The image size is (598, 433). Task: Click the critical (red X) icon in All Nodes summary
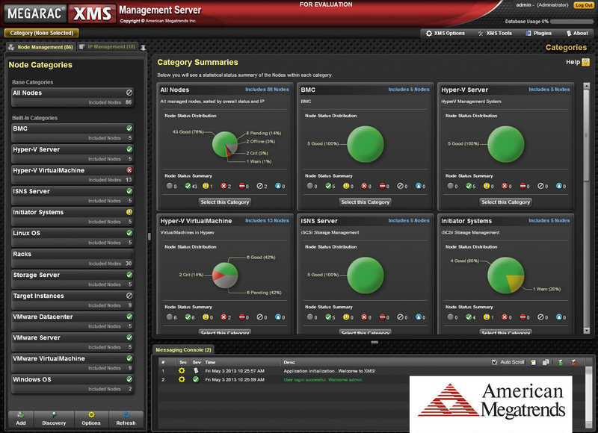pyautogui.click(x=224, y=186)
